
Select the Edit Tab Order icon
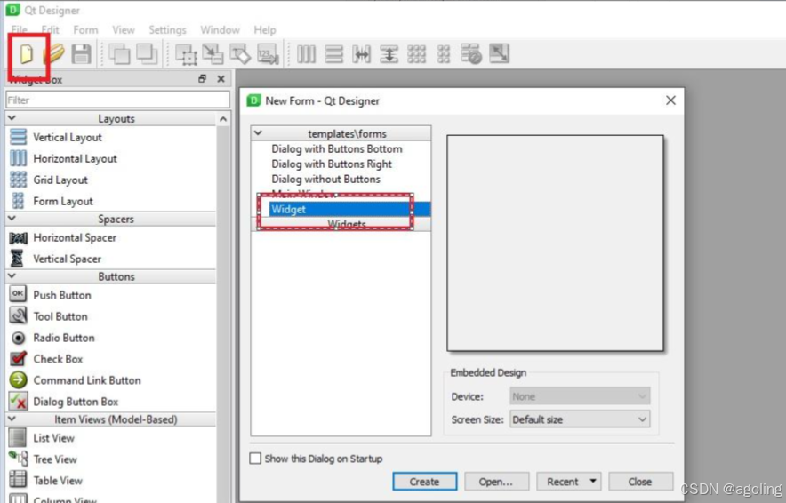tap(268, 54)
